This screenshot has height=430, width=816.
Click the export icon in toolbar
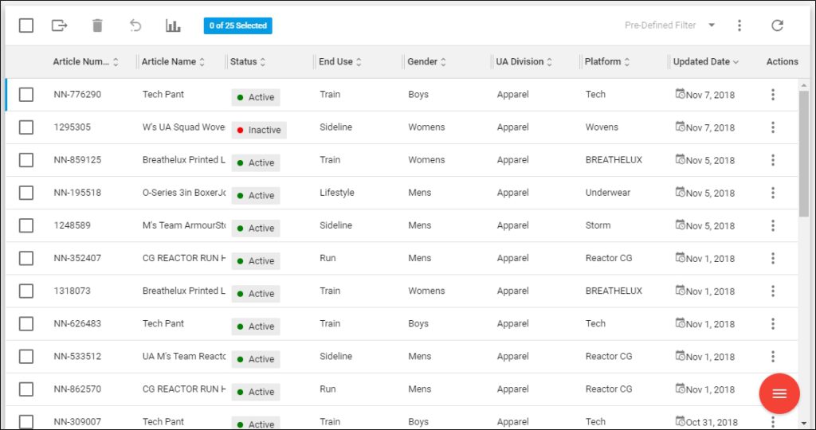[59, 25]
